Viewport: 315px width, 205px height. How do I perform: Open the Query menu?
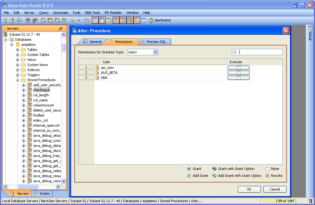(x=44, y=13)
